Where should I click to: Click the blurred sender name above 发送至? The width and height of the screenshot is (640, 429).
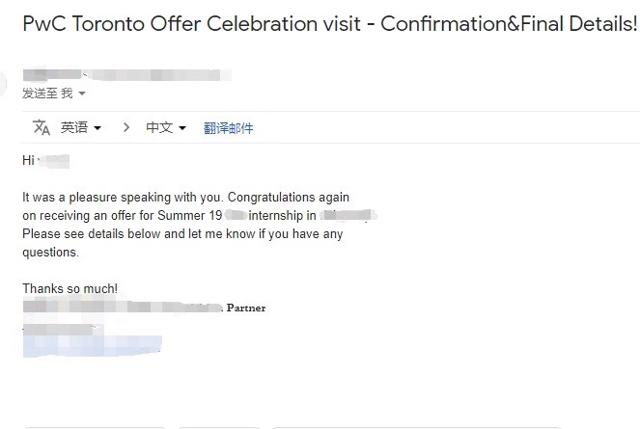point(125,74)
